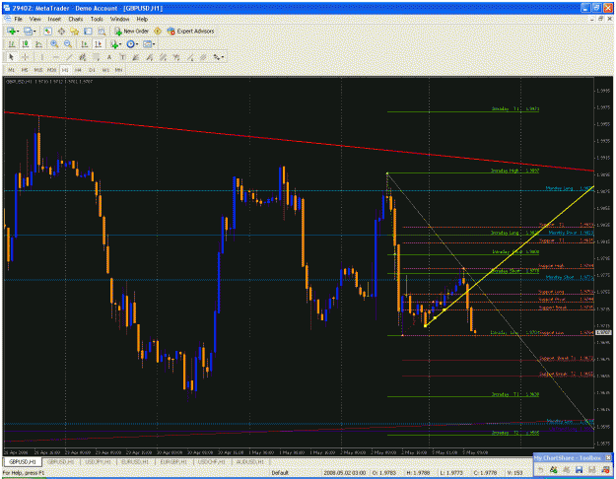This screenshot has height=479, width=616.
Task: Switch to line chart display
Action: pos(38,44)
